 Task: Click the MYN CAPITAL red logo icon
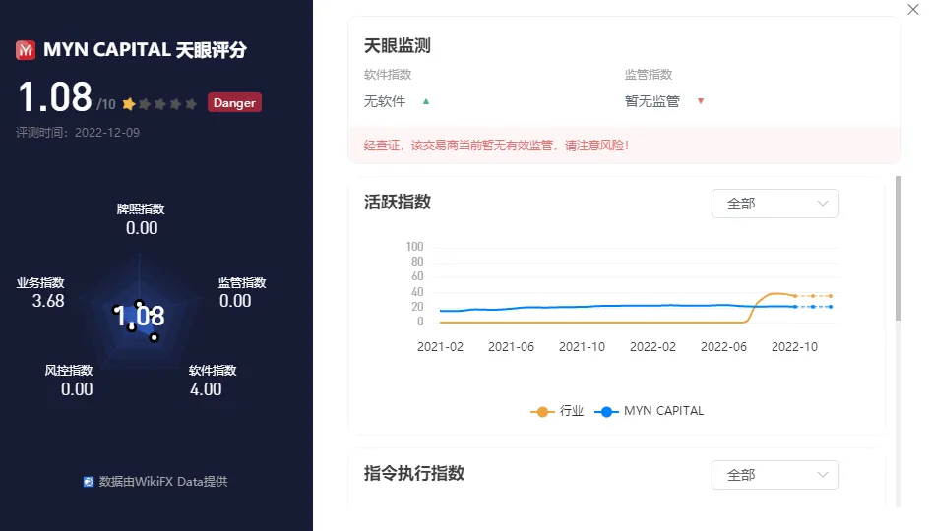tap(26, 50)
